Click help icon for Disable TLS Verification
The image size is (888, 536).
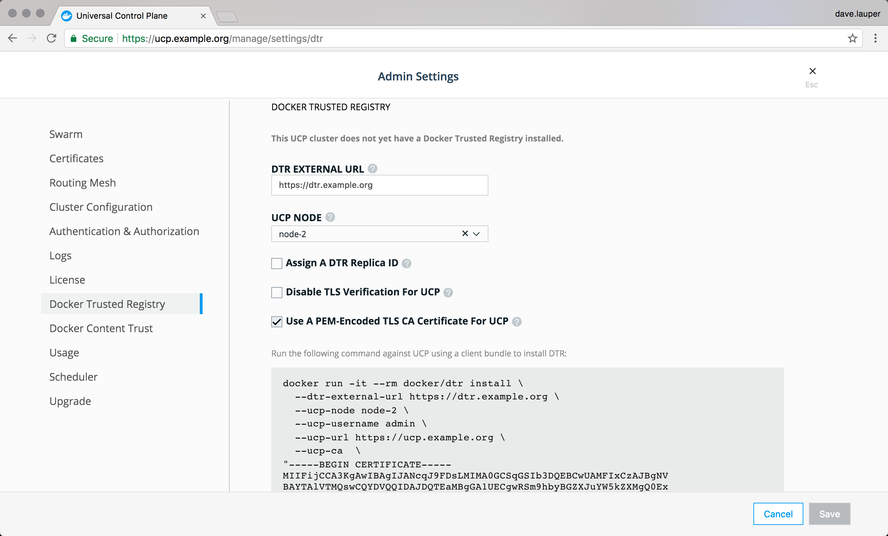[x=447, y=292]
